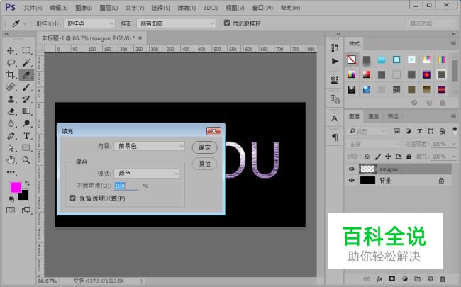Close the Fill dialog

pyautogui.click(x=213, y=130)
